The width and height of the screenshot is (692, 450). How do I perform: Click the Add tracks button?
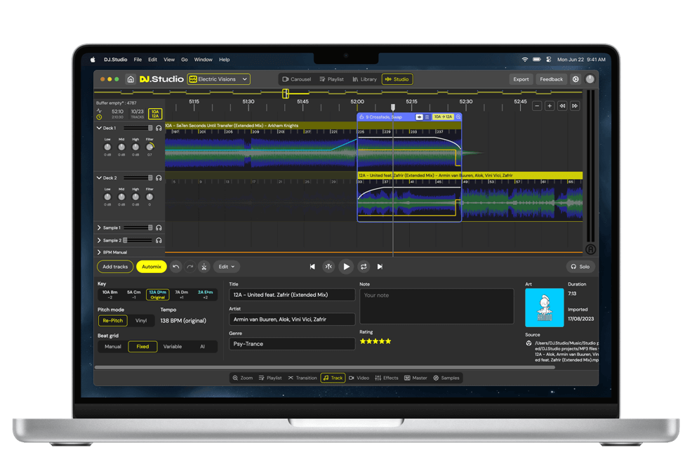click(x=115, y=267)
